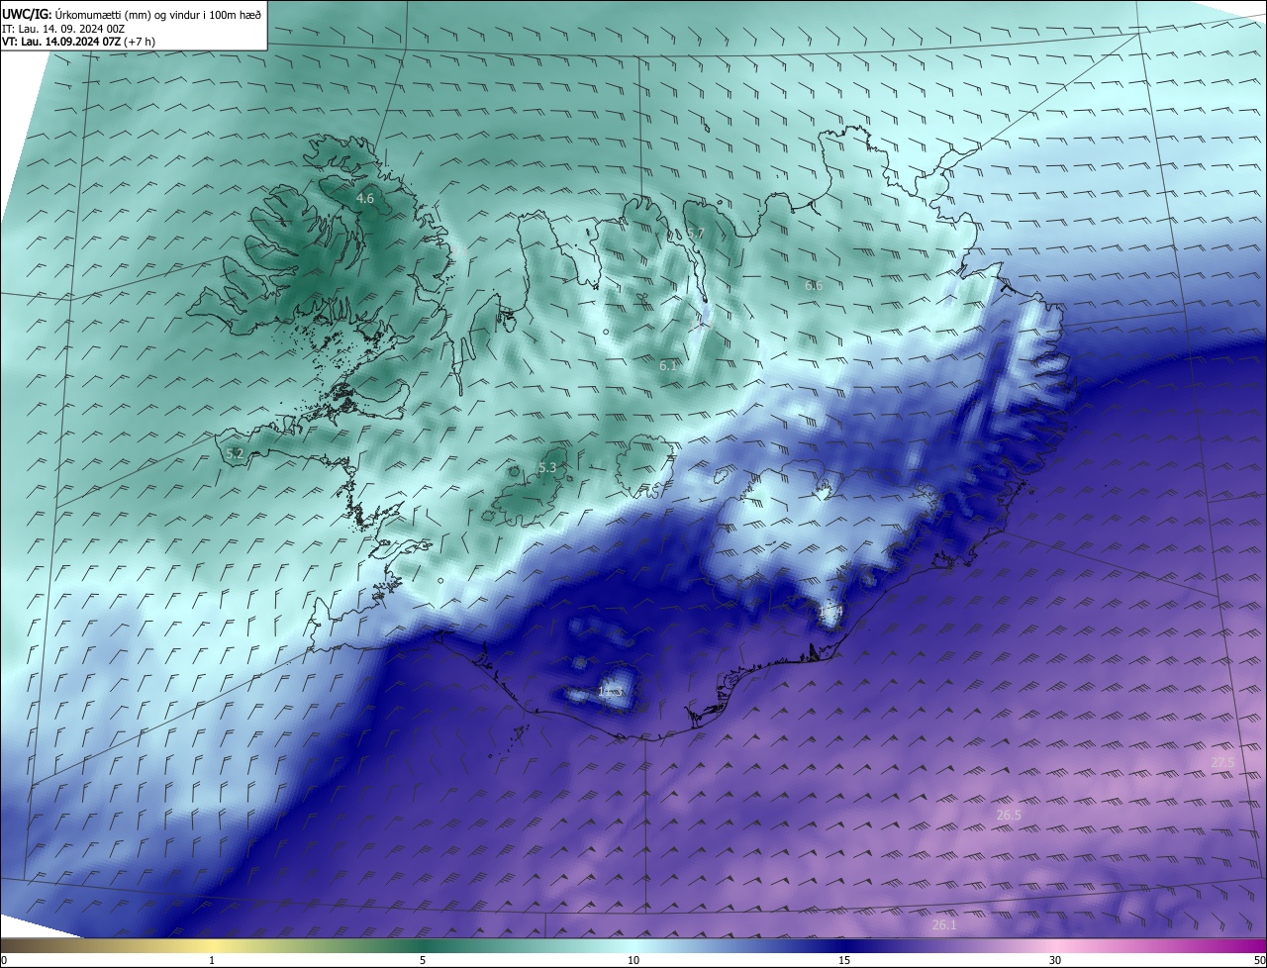Click the 0 tick label on the color scale
The height and width of the screenshot is (968, 1267).
(4, 960)
